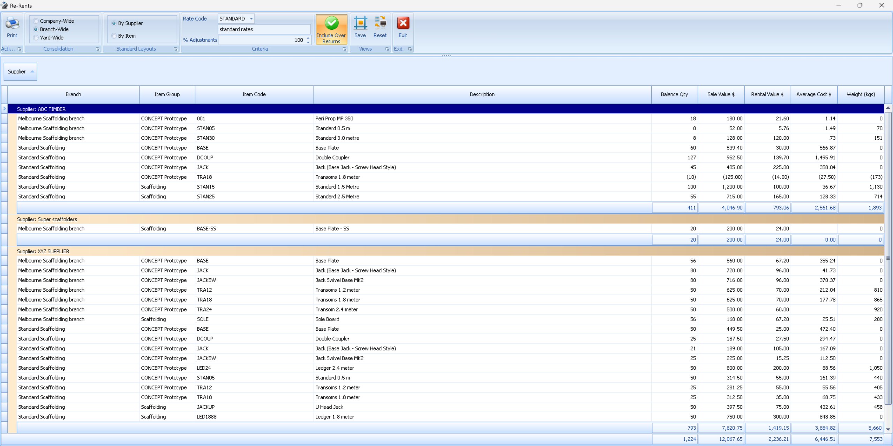Image resolution: width=893 pixels, height=446 pixels.
Task: Open Consolidation group dialog launcher
Action: click(x=97, y=49)
